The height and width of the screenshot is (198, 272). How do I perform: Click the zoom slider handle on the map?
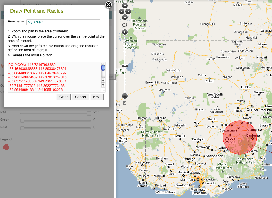(x=125, y=66)
